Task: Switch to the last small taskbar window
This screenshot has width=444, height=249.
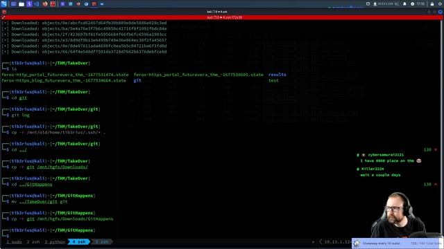Action: [x=102, y=4]
